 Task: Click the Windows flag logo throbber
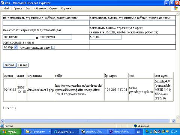[x=176, y=8]
